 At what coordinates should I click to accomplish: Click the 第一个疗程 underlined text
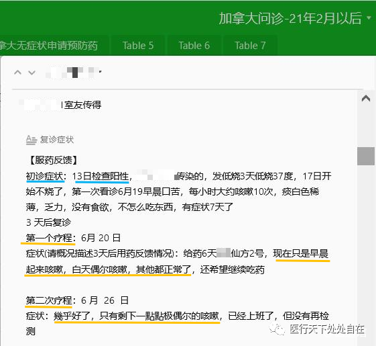click(x=49, y=238)
